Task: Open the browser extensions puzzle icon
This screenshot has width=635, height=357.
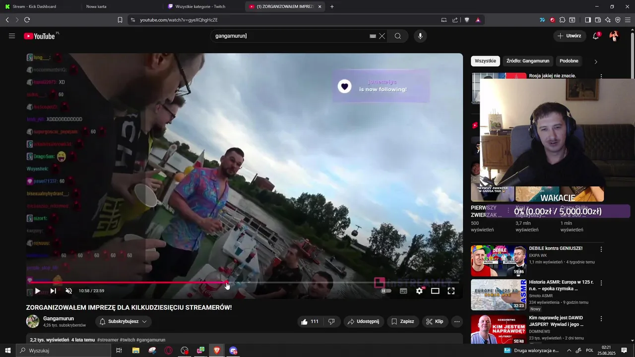Action: point(562,20)
